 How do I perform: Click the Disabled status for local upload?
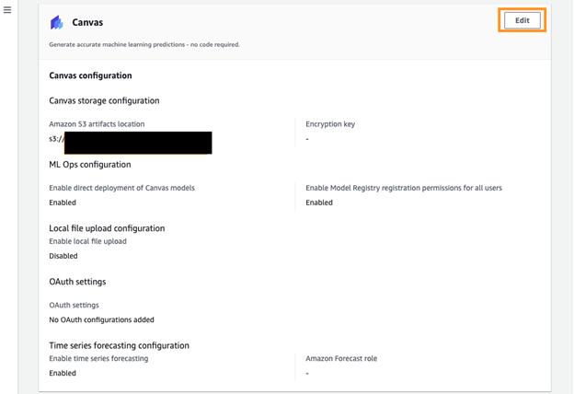click(x=63, y=256)
